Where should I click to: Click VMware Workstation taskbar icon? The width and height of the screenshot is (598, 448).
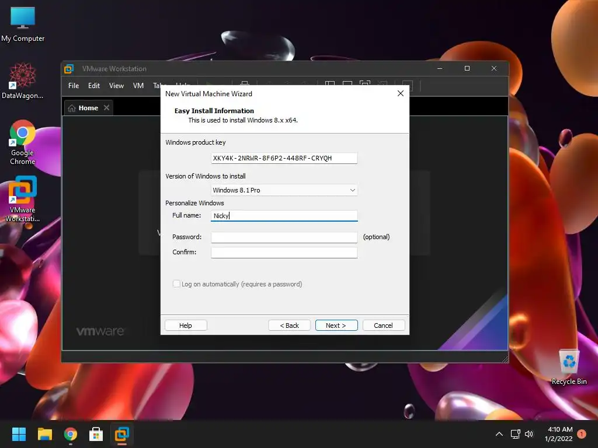[x=122, y=434]
